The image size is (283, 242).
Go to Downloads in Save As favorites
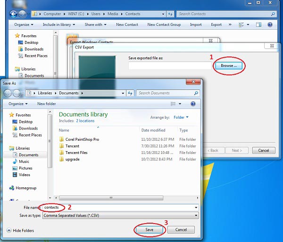coord(28,128)
